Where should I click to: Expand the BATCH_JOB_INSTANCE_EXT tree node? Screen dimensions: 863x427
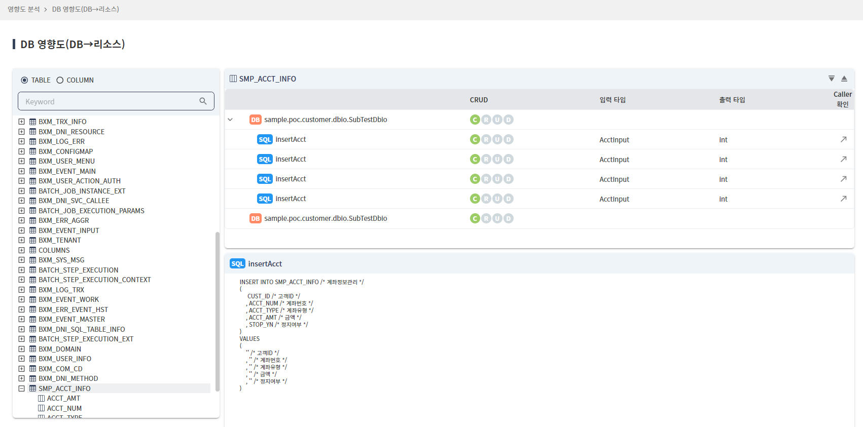(x=21, y=191)
